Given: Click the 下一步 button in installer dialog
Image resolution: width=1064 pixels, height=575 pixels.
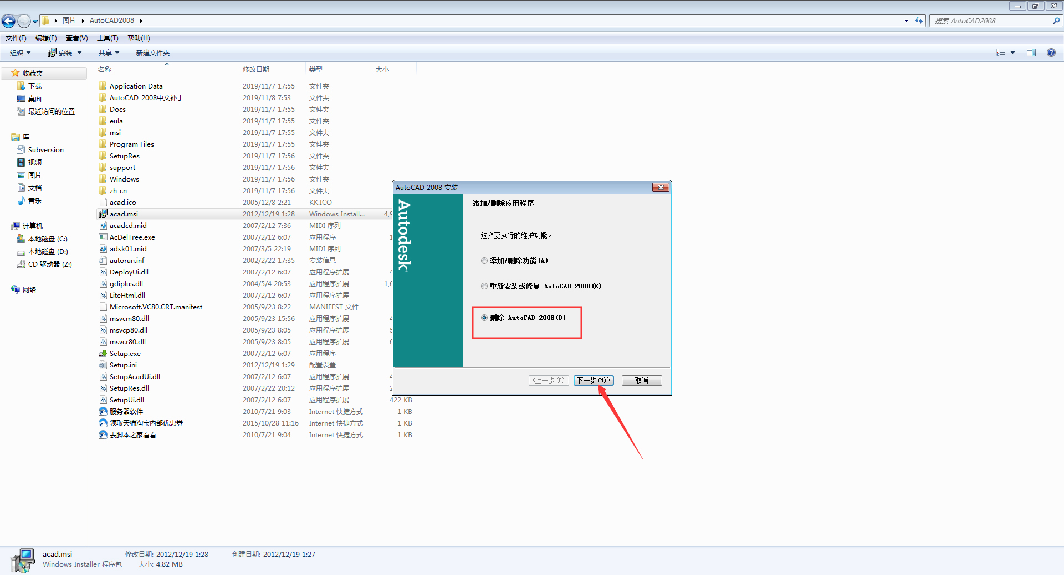Looking at the screenshot, I should (593, 380).
